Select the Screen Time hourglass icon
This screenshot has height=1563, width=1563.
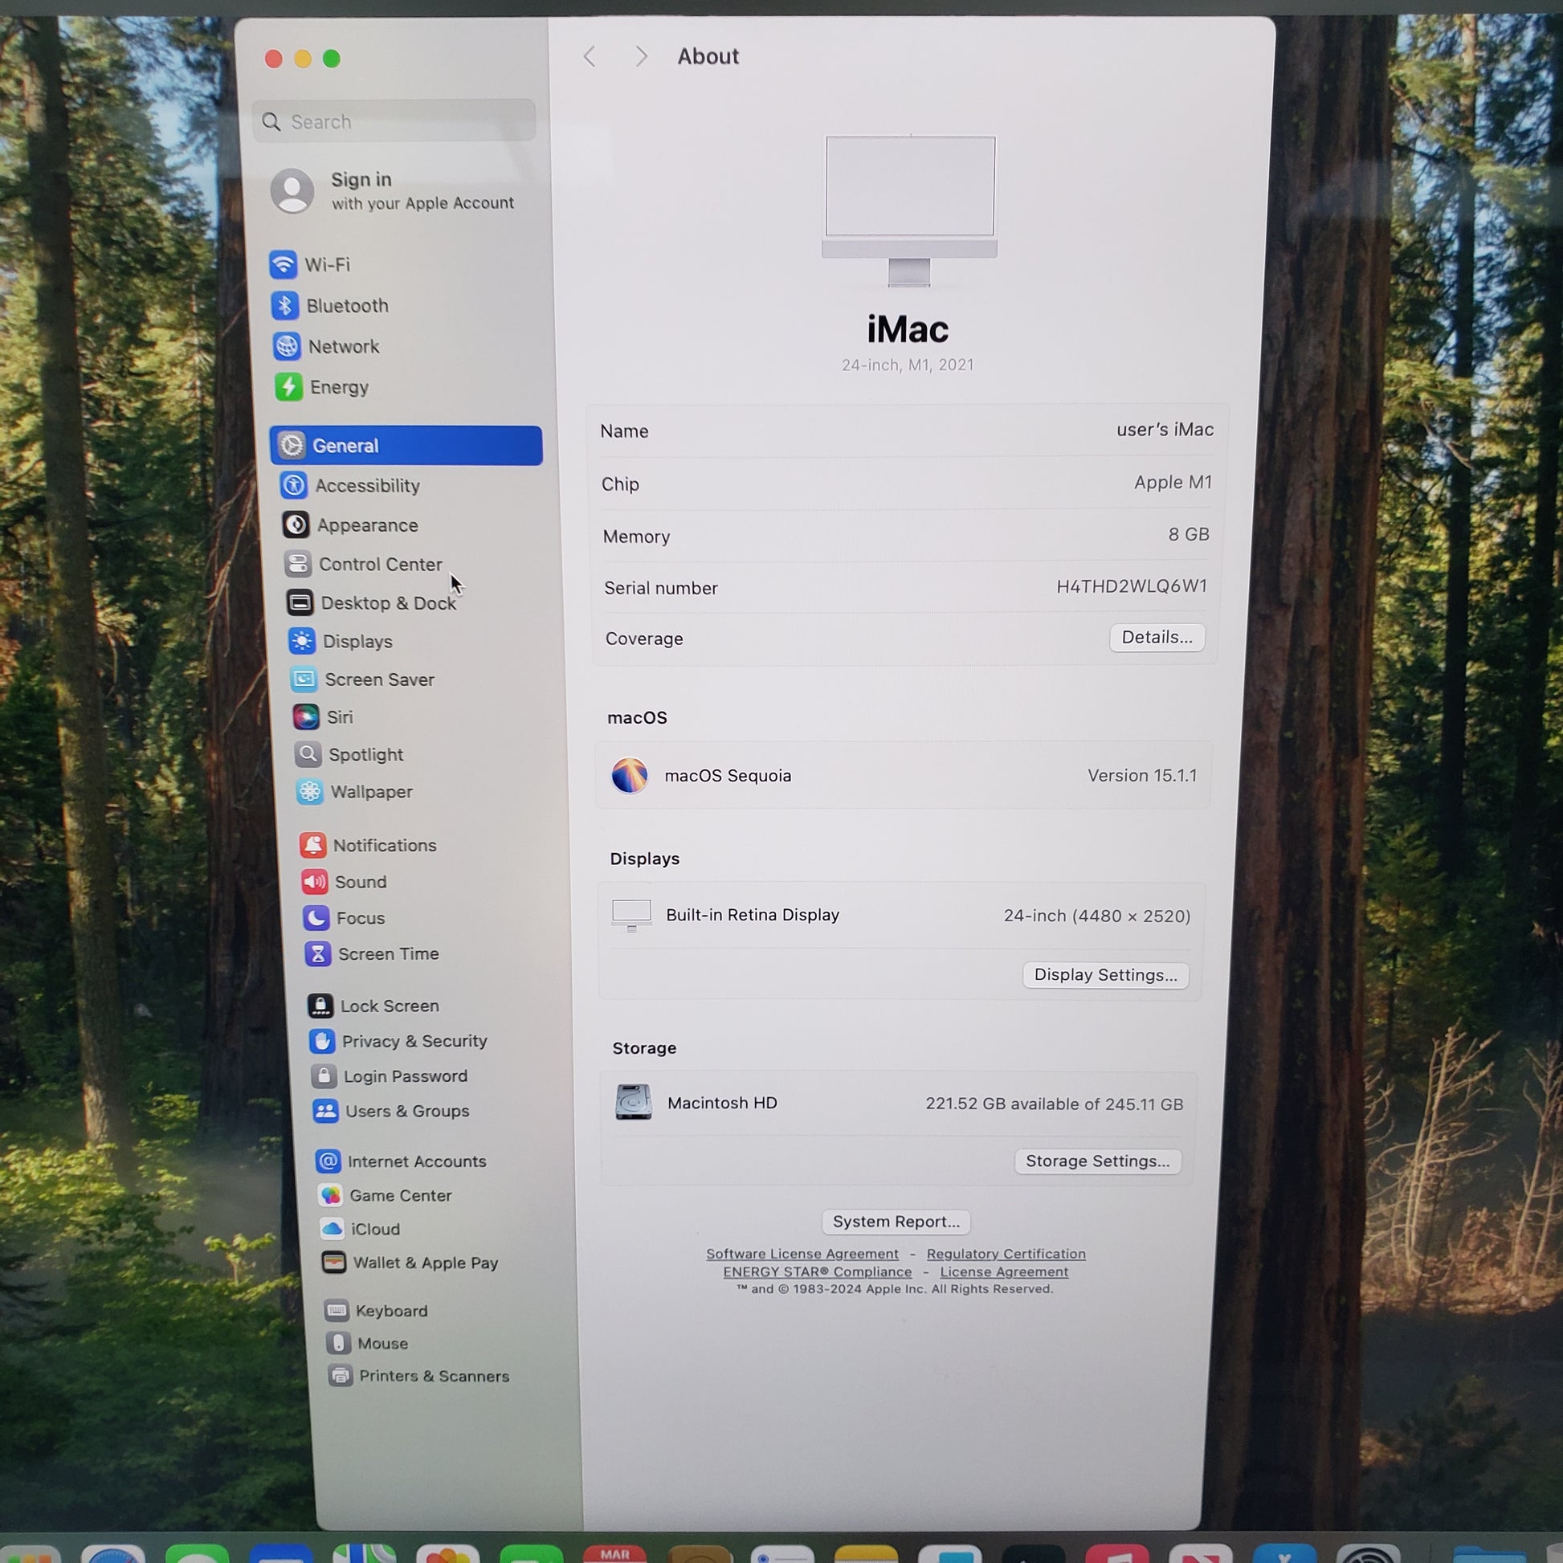[318, 955]
